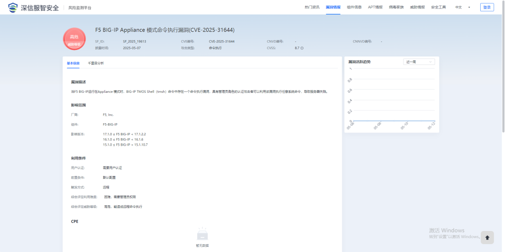Image resolution: width=505 pixels, height=252 pixels.
Task: Click the 05-12 date on chart axis
Action: point(432,126)
